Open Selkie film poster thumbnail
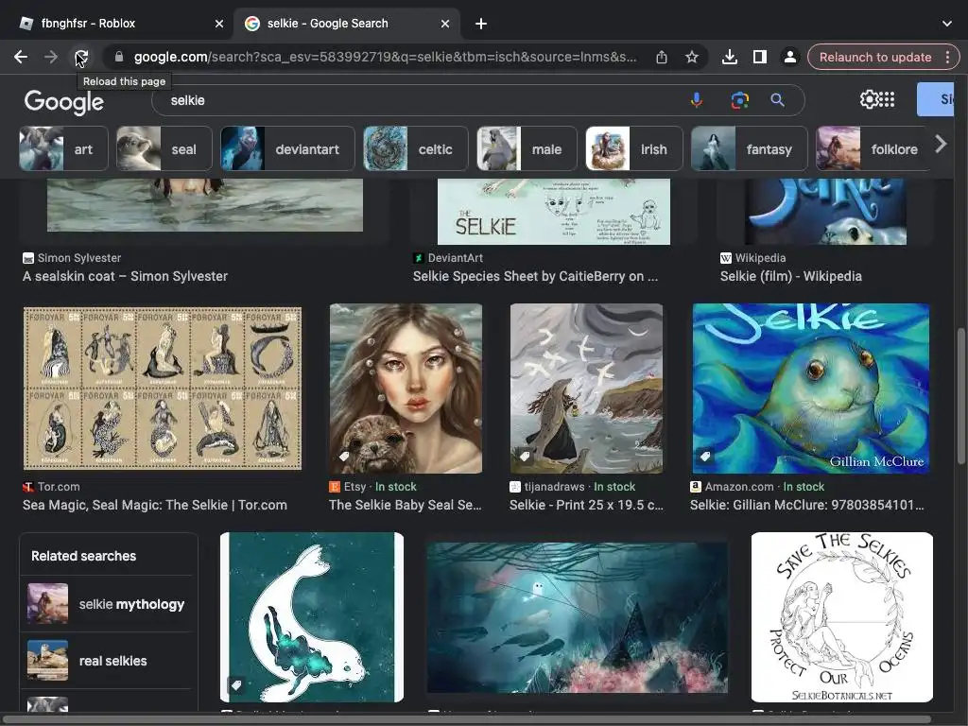This screenshot has width=968, height=726. point(825,212)
